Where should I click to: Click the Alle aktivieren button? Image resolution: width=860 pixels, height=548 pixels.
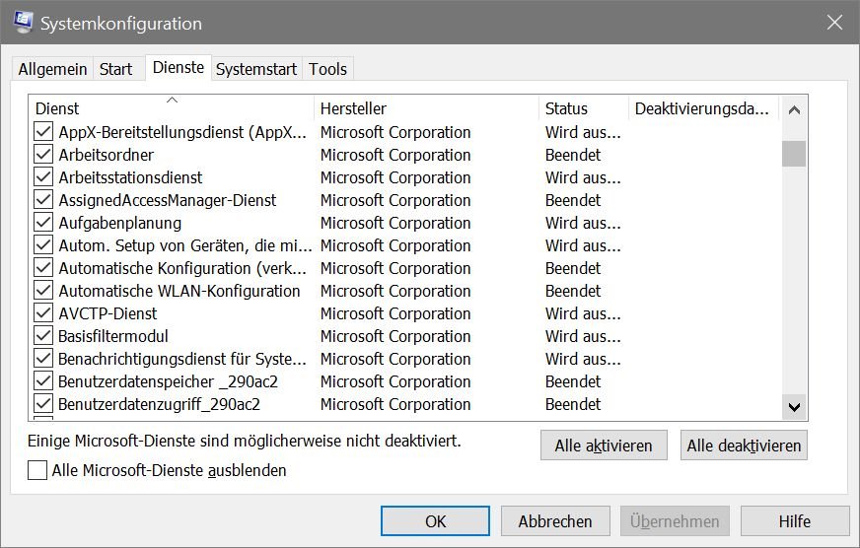point(604,445)
